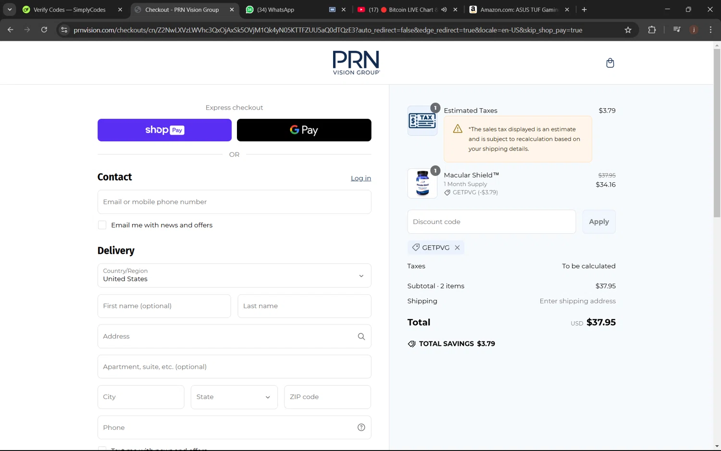721x451 pixels.
Task: Focus the Last name field
Action: [304, 306]
